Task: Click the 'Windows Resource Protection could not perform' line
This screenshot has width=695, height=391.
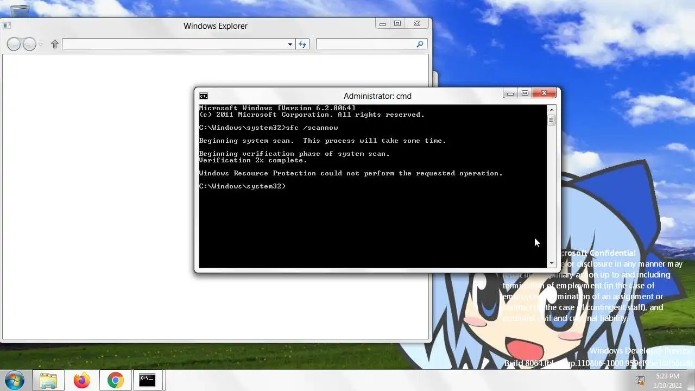Action: tap(351, 173)
